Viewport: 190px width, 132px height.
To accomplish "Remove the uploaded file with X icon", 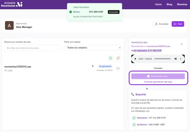I will coord(182,44).
